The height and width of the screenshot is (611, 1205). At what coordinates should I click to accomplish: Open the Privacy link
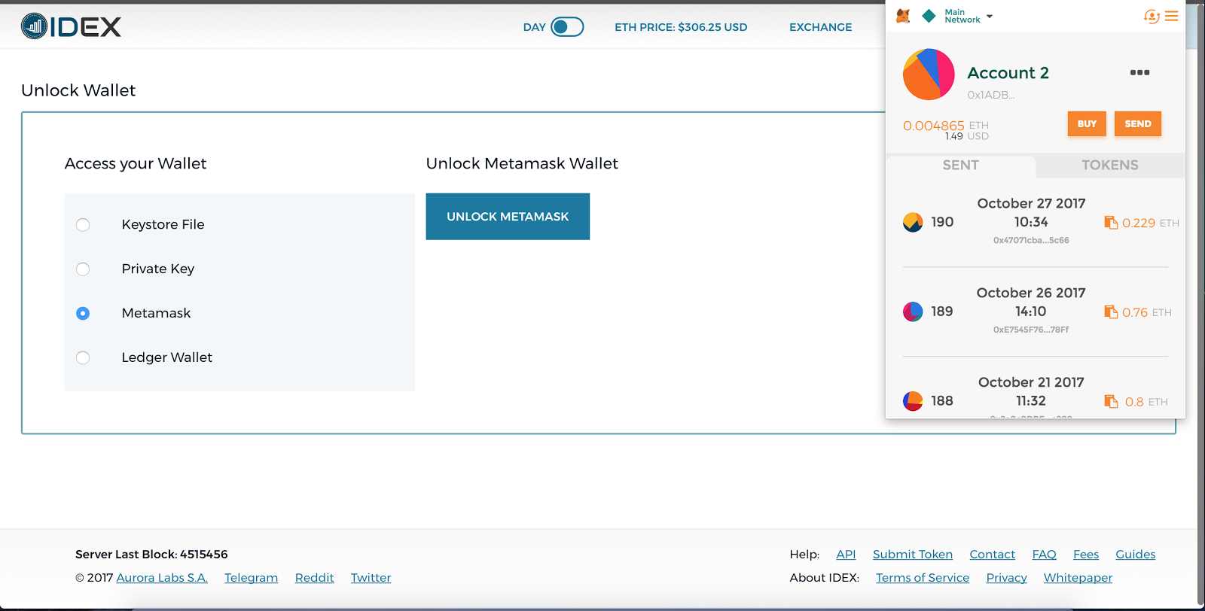tap(1006, 578)
